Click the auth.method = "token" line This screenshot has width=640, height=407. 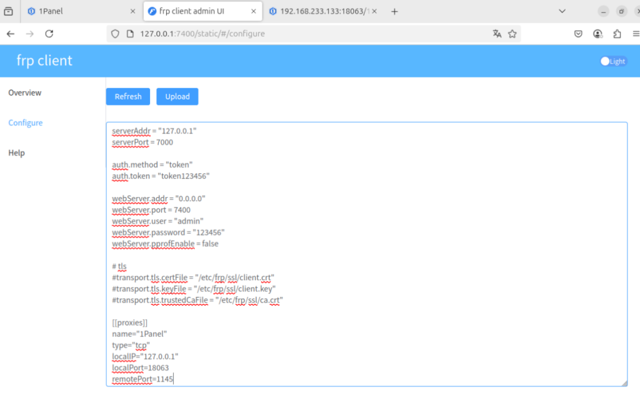click(x=152, y=165)
